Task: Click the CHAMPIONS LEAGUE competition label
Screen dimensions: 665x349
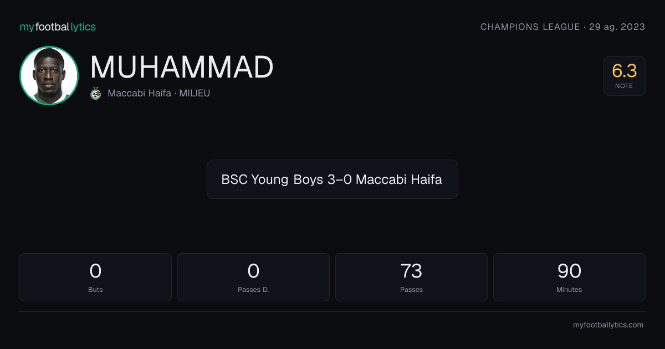Action: coord(530,27)
